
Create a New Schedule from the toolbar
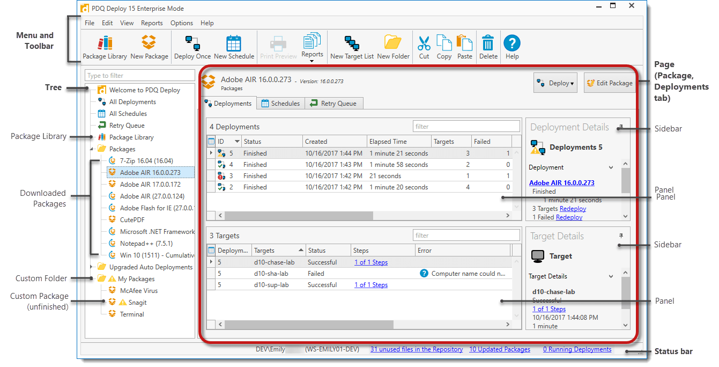click(x=234, y=47)
